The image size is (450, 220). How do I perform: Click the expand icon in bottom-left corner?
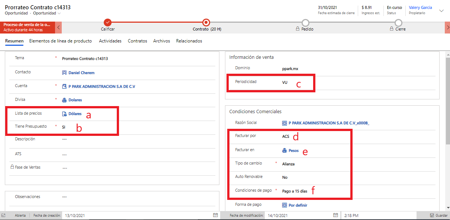[x=3, y=215]
